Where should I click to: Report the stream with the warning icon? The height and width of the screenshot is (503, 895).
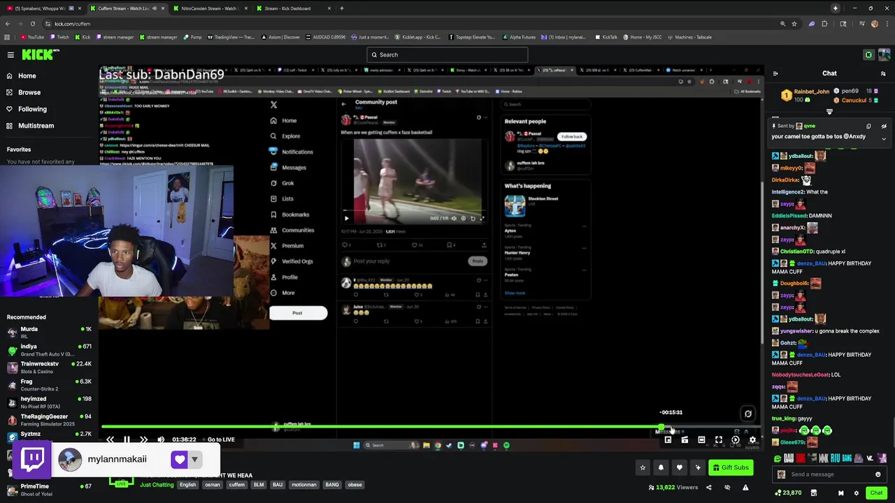pyautogui.click(x=745, y=488)
